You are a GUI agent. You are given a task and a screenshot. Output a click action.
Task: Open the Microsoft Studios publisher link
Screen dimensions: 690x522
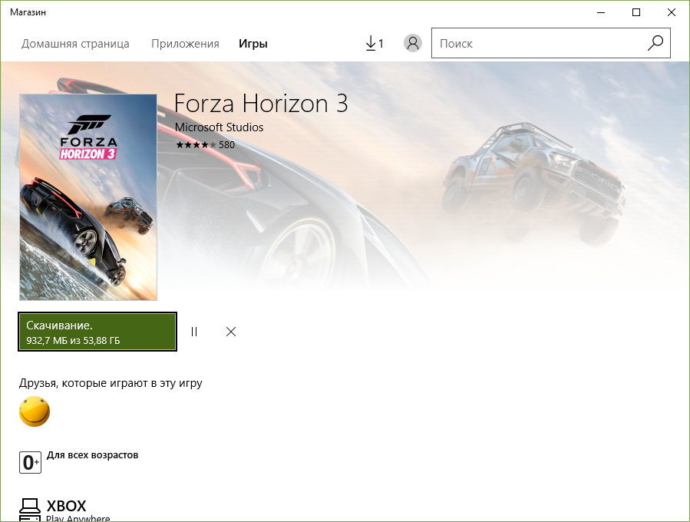(220, 127)
